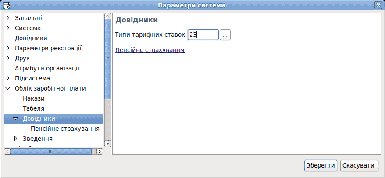Close the Параметри системи dialog
This screenshot has width=385, height=178.
click(379, 5)
